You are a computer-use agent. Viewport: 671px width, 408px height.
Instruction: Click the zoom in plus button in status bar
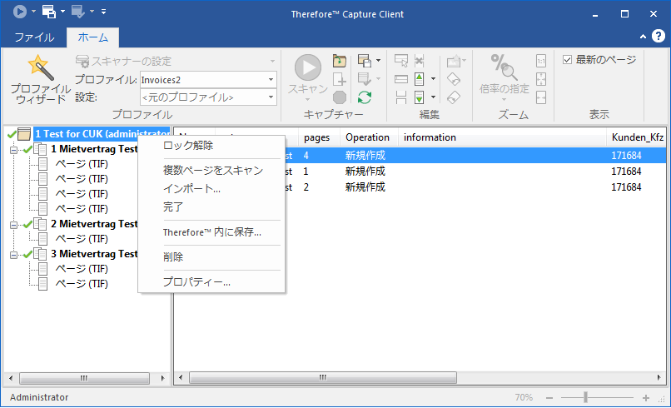point(646,398)
